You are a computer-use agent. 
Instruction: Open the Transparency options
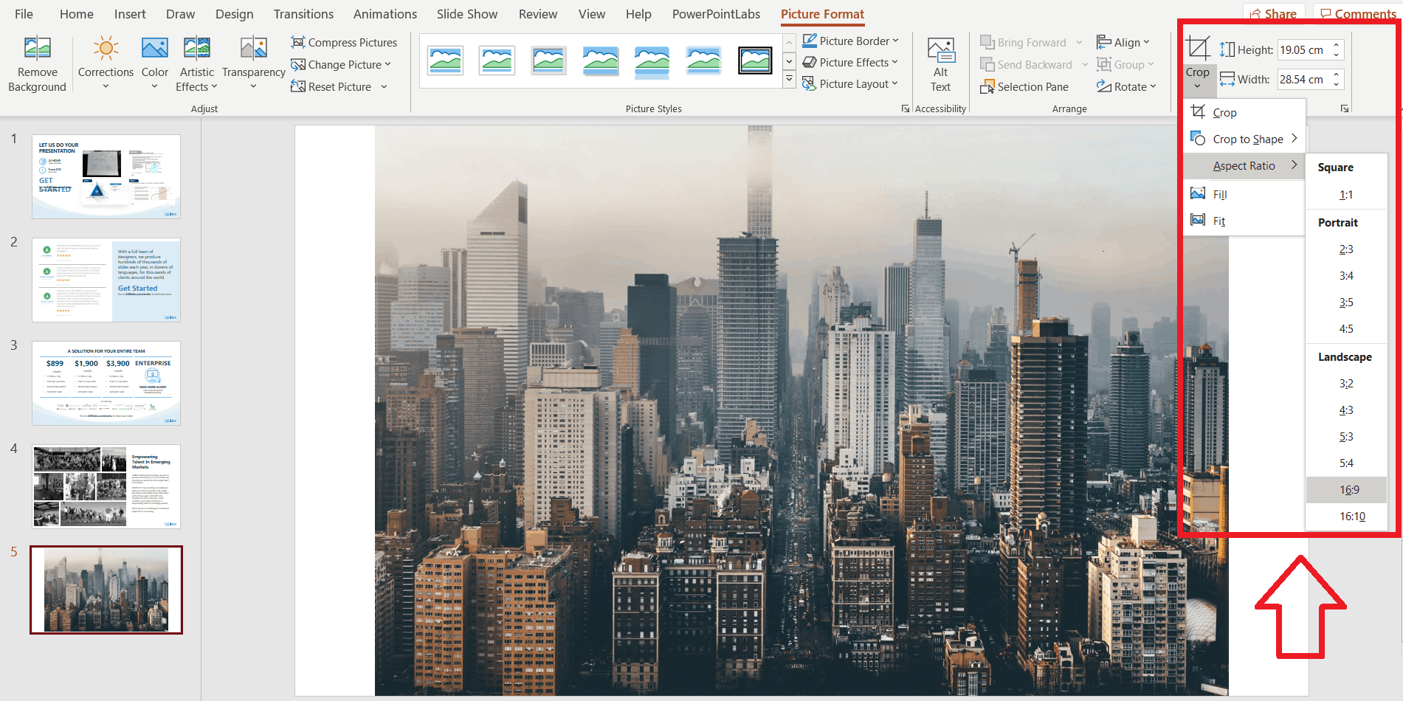253,64
